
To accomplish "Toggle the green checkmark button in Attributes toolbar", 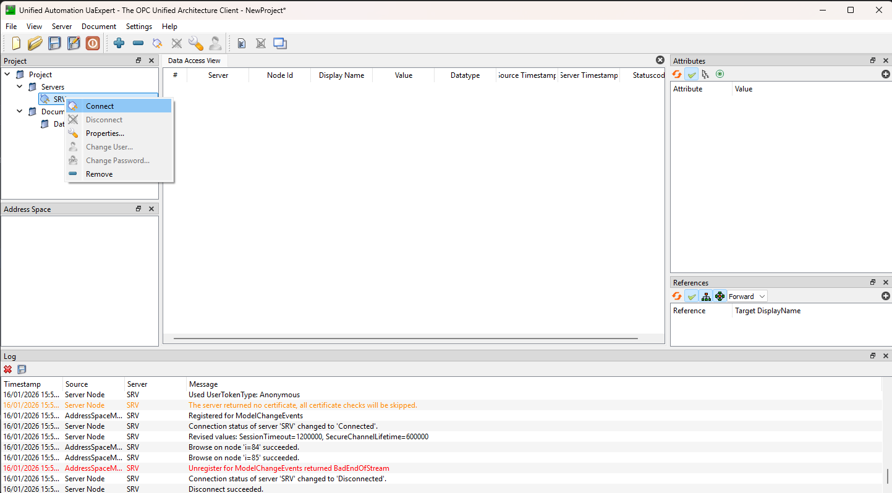I will pos(692,74).
